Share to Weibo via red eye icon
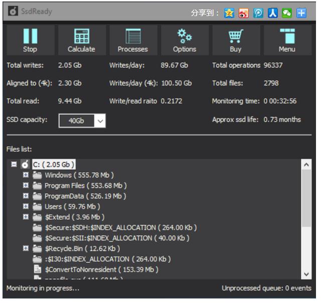Viewport: 321px width, 303px height. click(244, 13)
